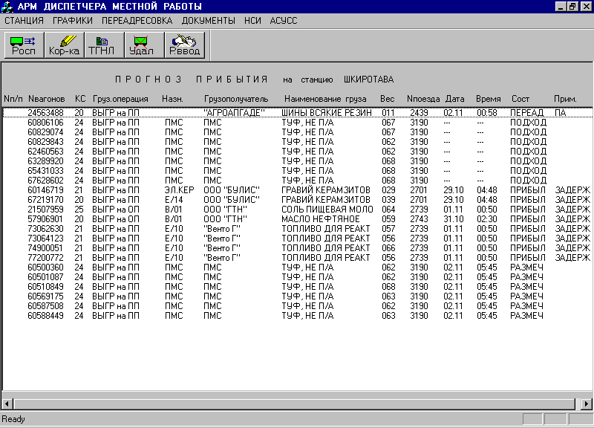Image resolution: width=594 pixels, height=428 pixels.
Task: Click destination ЭЛ.КЕР cell
Action: point(179,190)
